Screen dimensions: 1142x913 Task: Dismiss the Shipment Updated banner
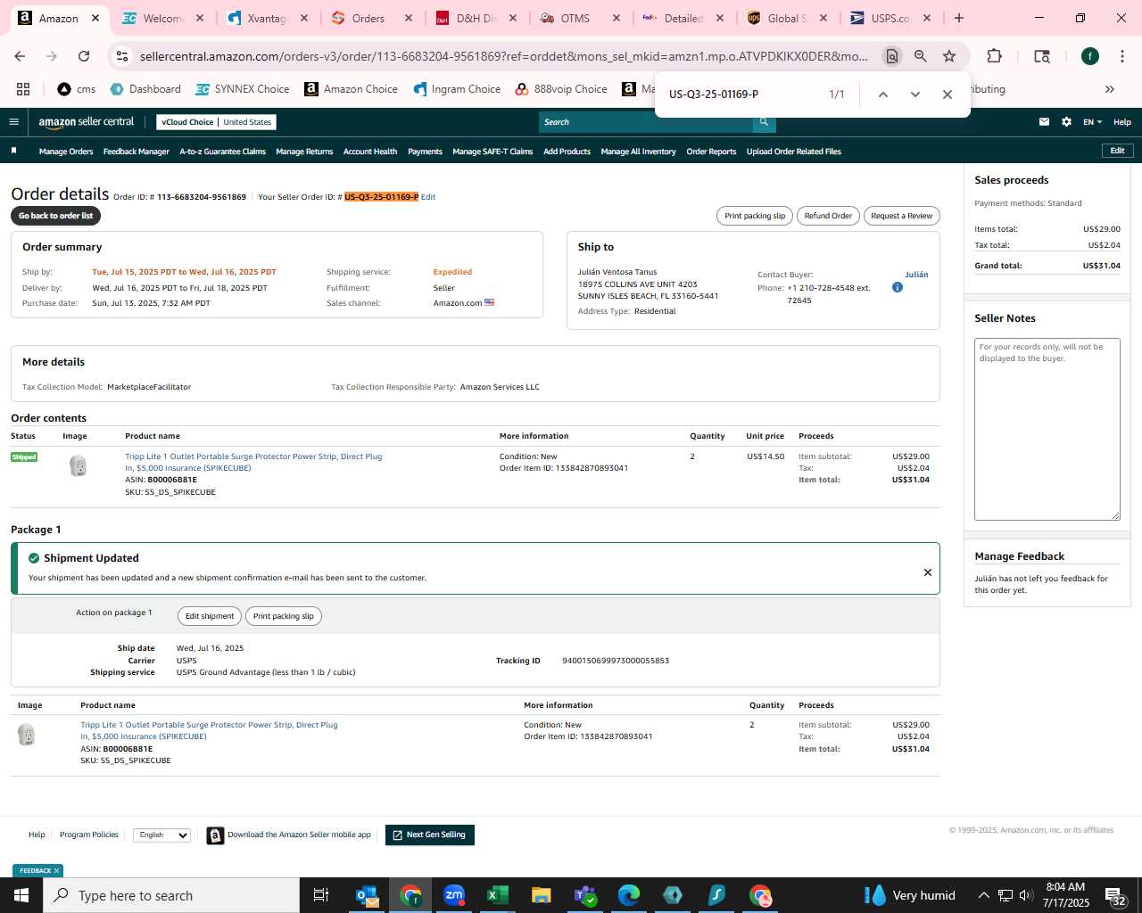pos(928,572)
